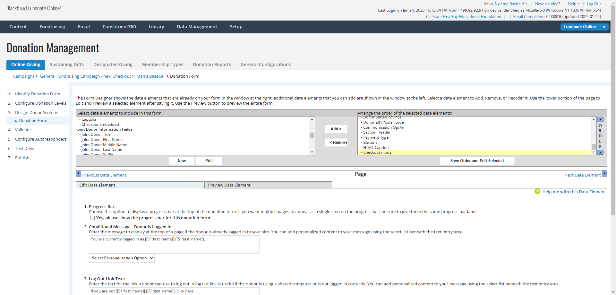Open the Fundraising menu
The image size is (616, 295).
52,27
